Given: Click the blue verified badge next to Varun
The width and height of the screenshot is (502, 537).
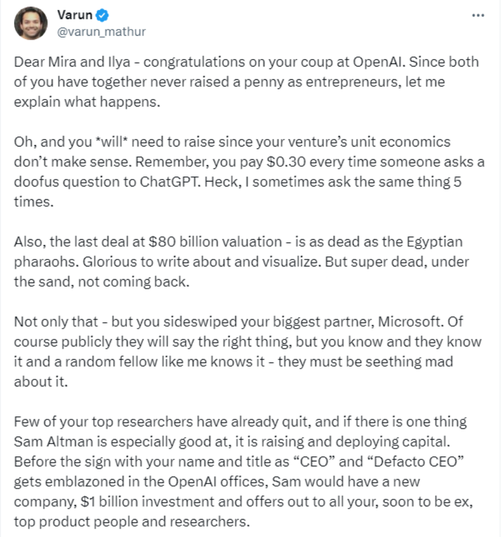Looking at the screenshot, I should coord(102,15).
